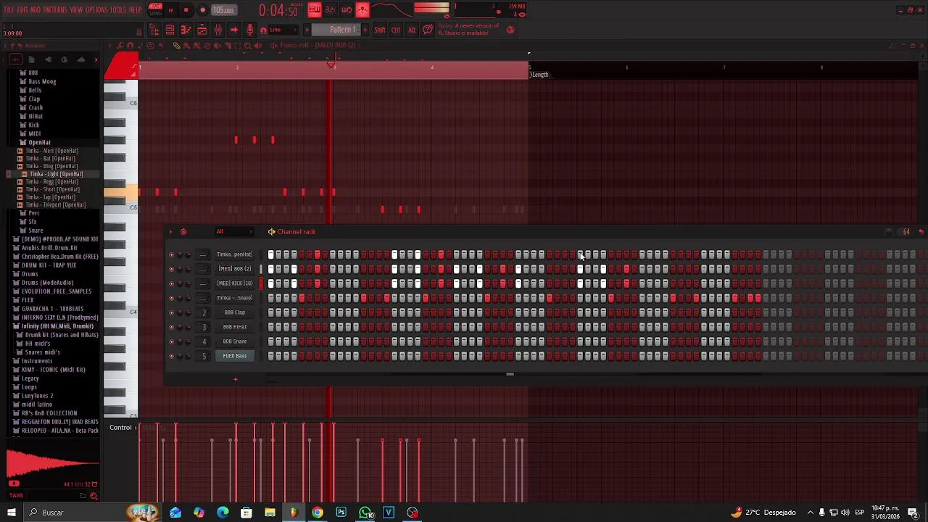Viewport: 928px width, 522px height.
Task: Open the Piano roll toolbar icon
Action: tap(186, 30)
